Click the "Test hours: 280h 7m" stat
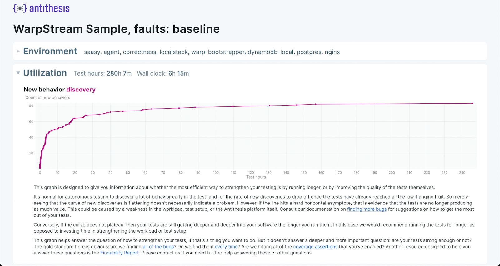 (102, 73)
